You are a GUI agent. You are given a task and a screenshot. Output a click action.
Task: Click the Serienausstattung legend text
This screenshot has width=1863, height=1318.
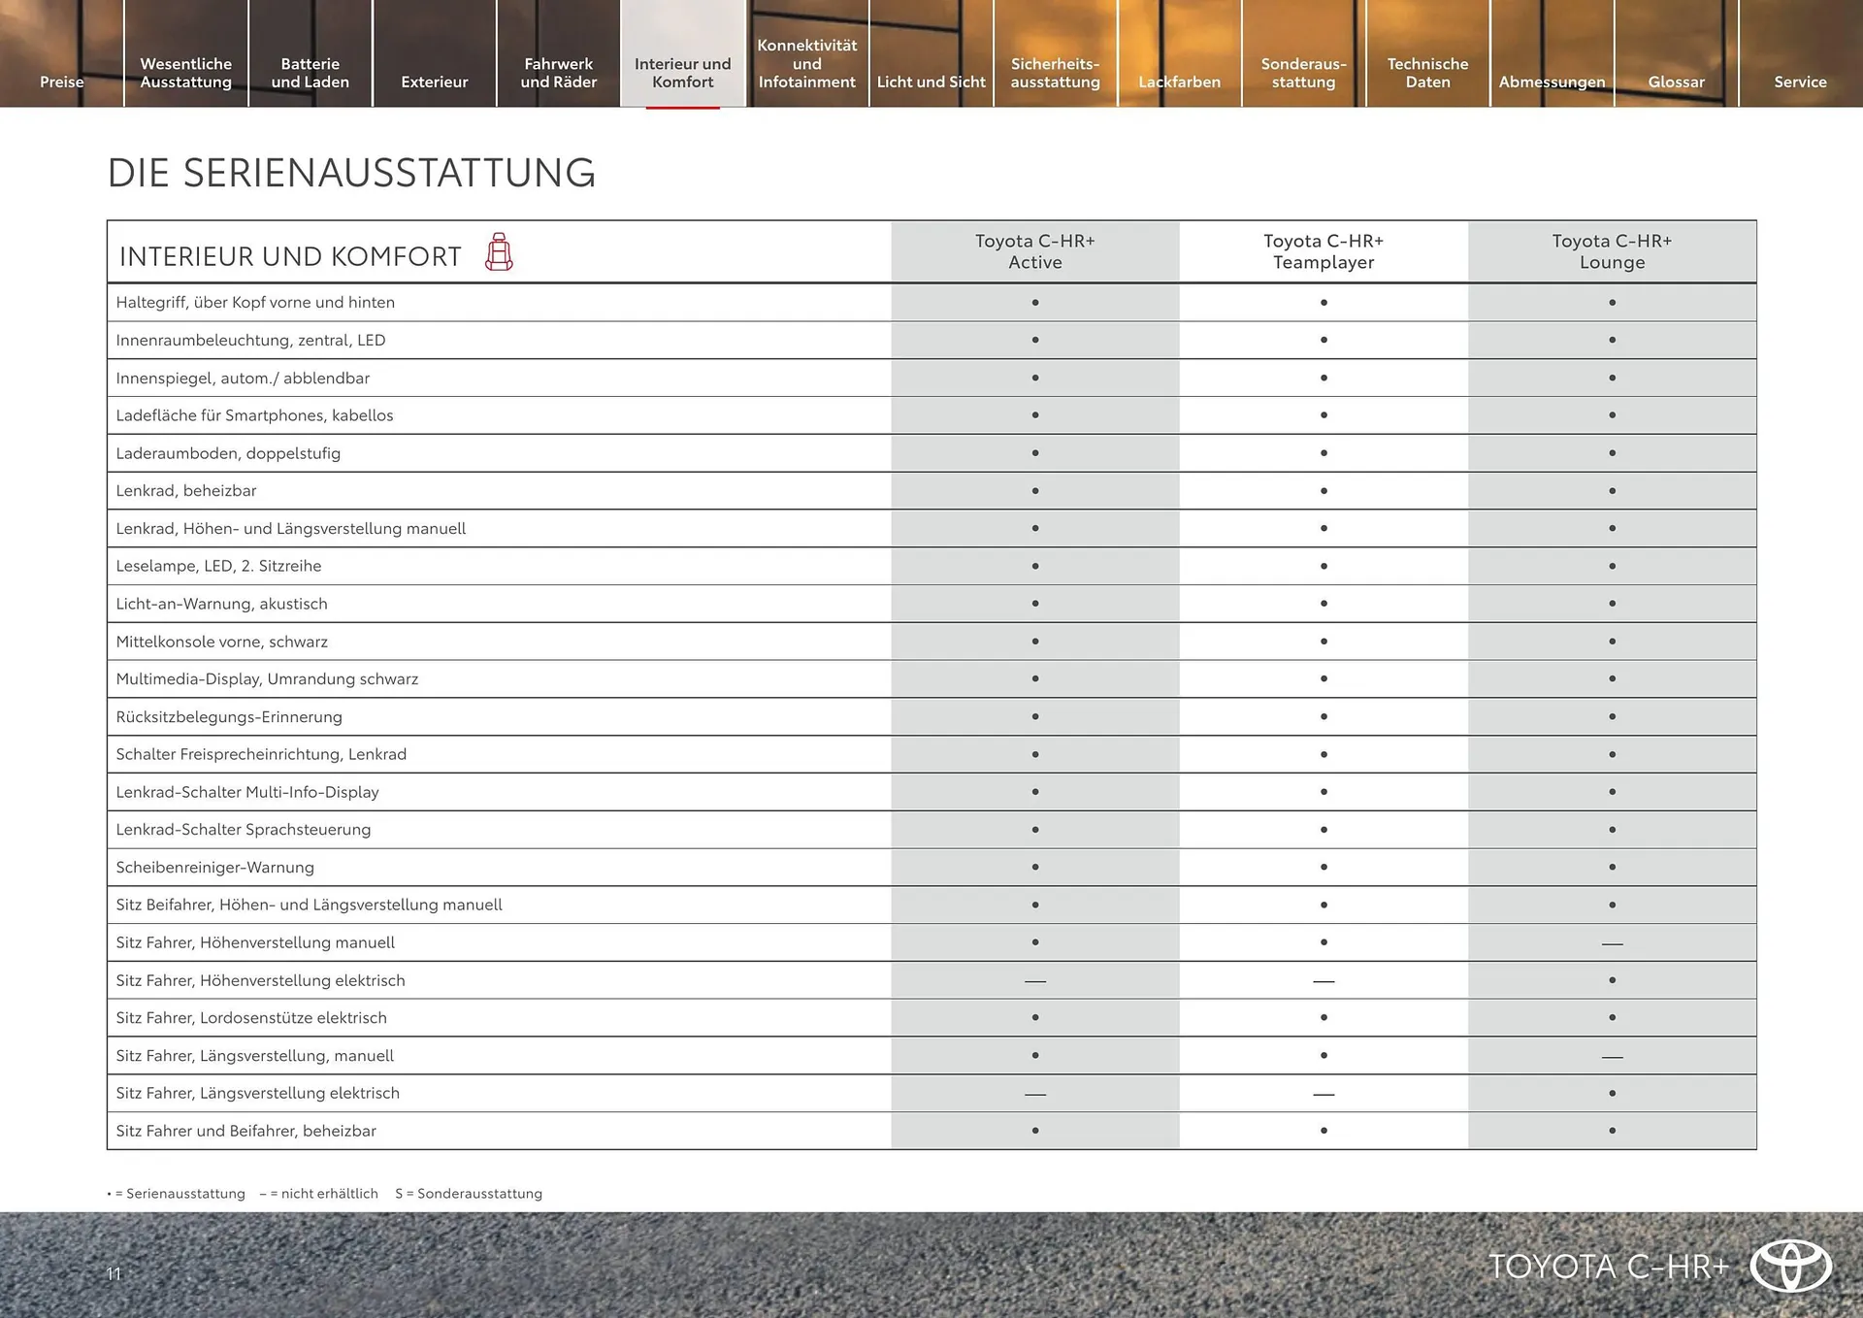176,1194
